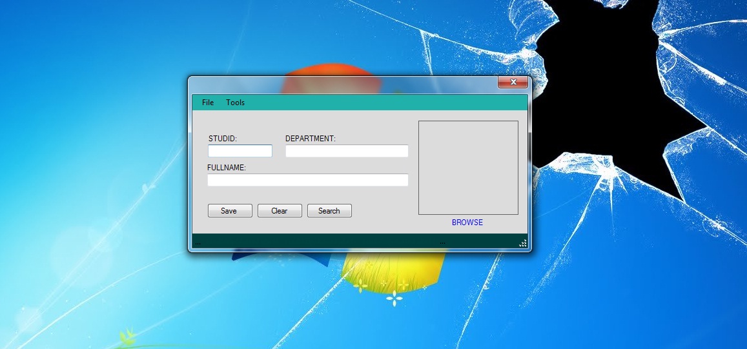Click the STUDID input field
This screenshot has width=747, height=349.
tap(240, 151)
